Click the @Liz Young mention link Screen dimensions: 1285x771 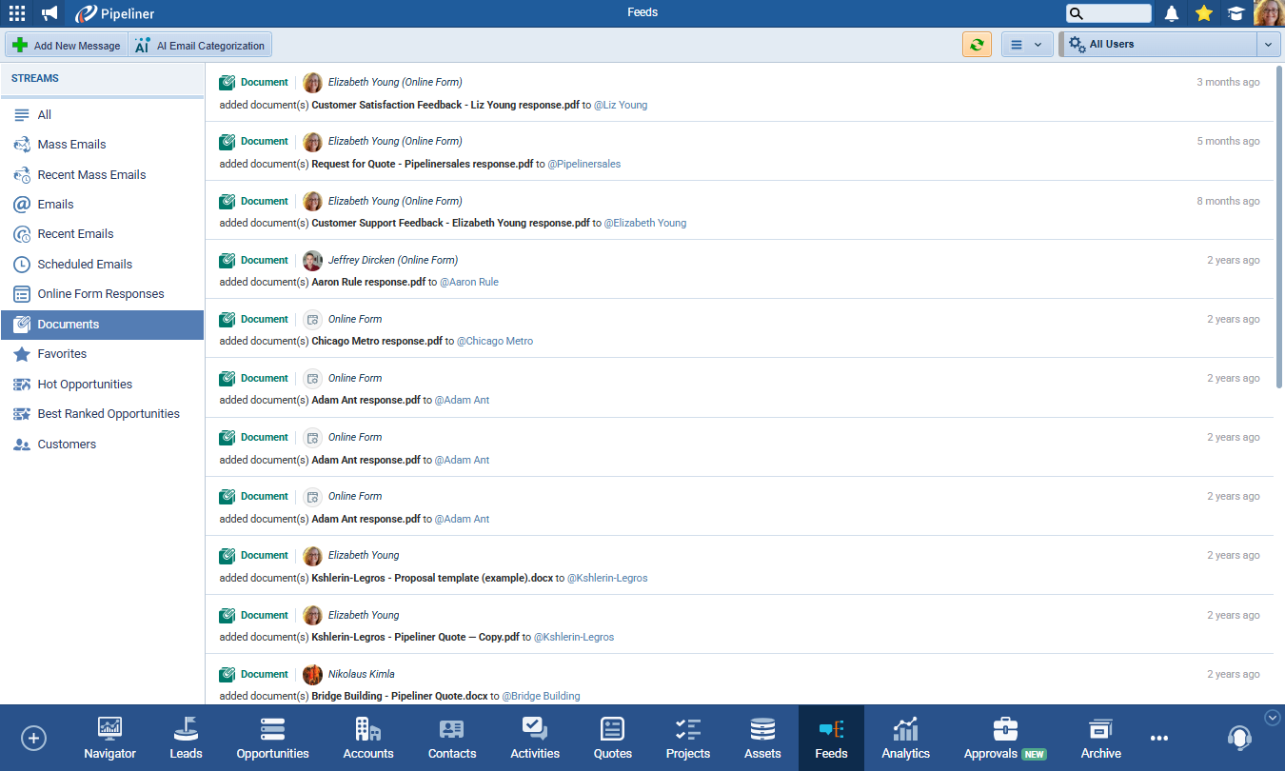point(621,105)
